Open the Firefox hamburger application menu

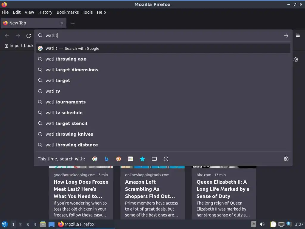click(298, 35)
